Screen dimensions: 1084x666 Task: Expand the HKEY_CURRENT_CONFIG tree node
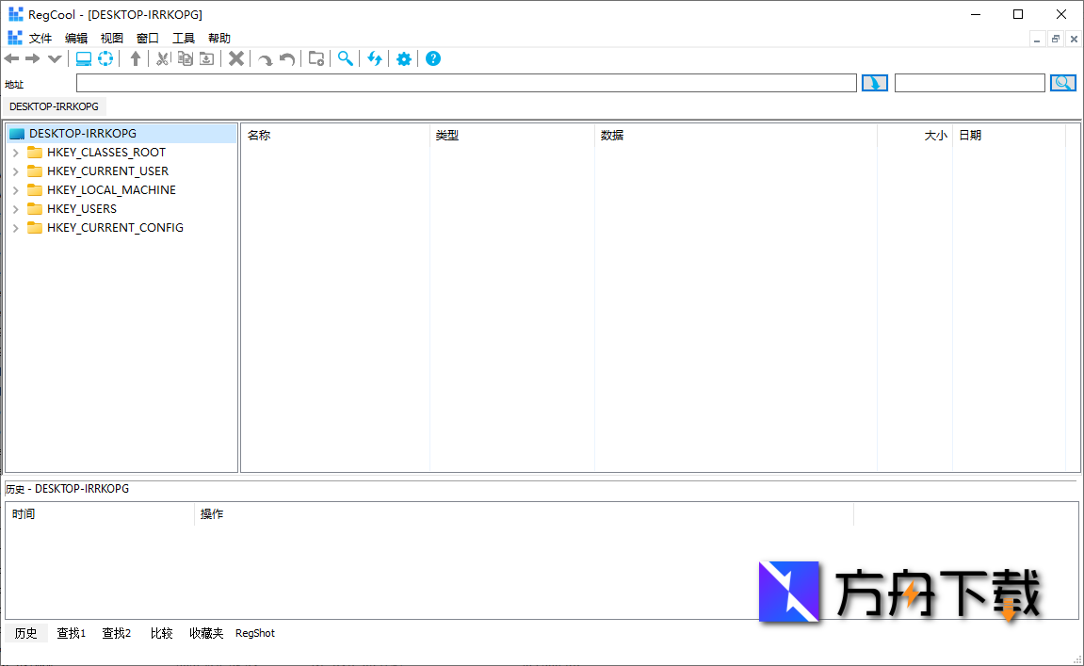(x=16, y=228)
